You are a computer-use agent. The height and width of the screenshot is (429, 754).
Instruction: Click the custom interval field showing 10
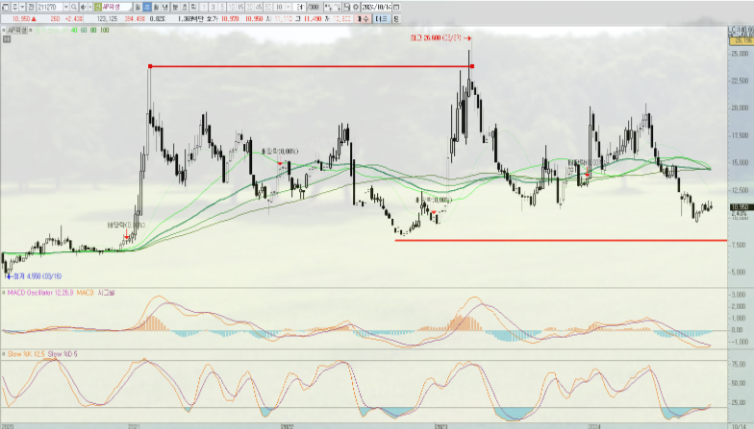tap(279, 8)
